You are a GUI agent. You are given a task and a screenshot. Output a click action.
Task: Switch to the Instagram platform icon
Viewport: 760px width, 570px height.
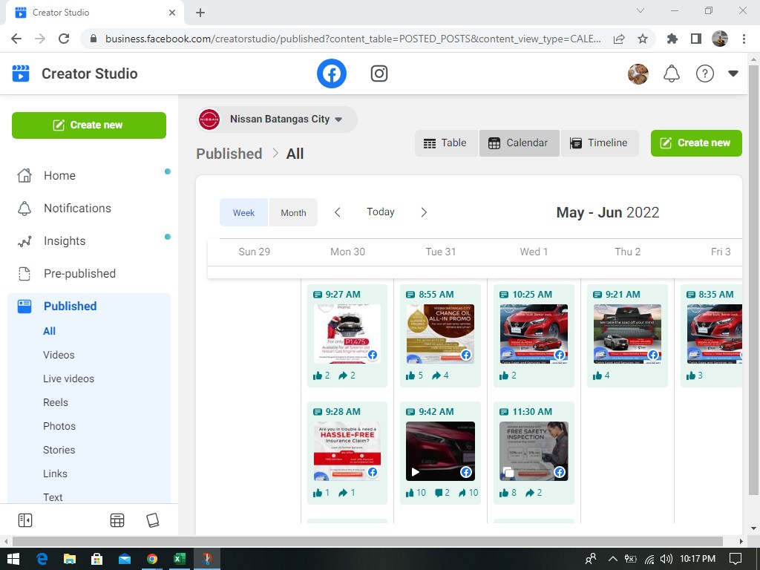point(379,73)
